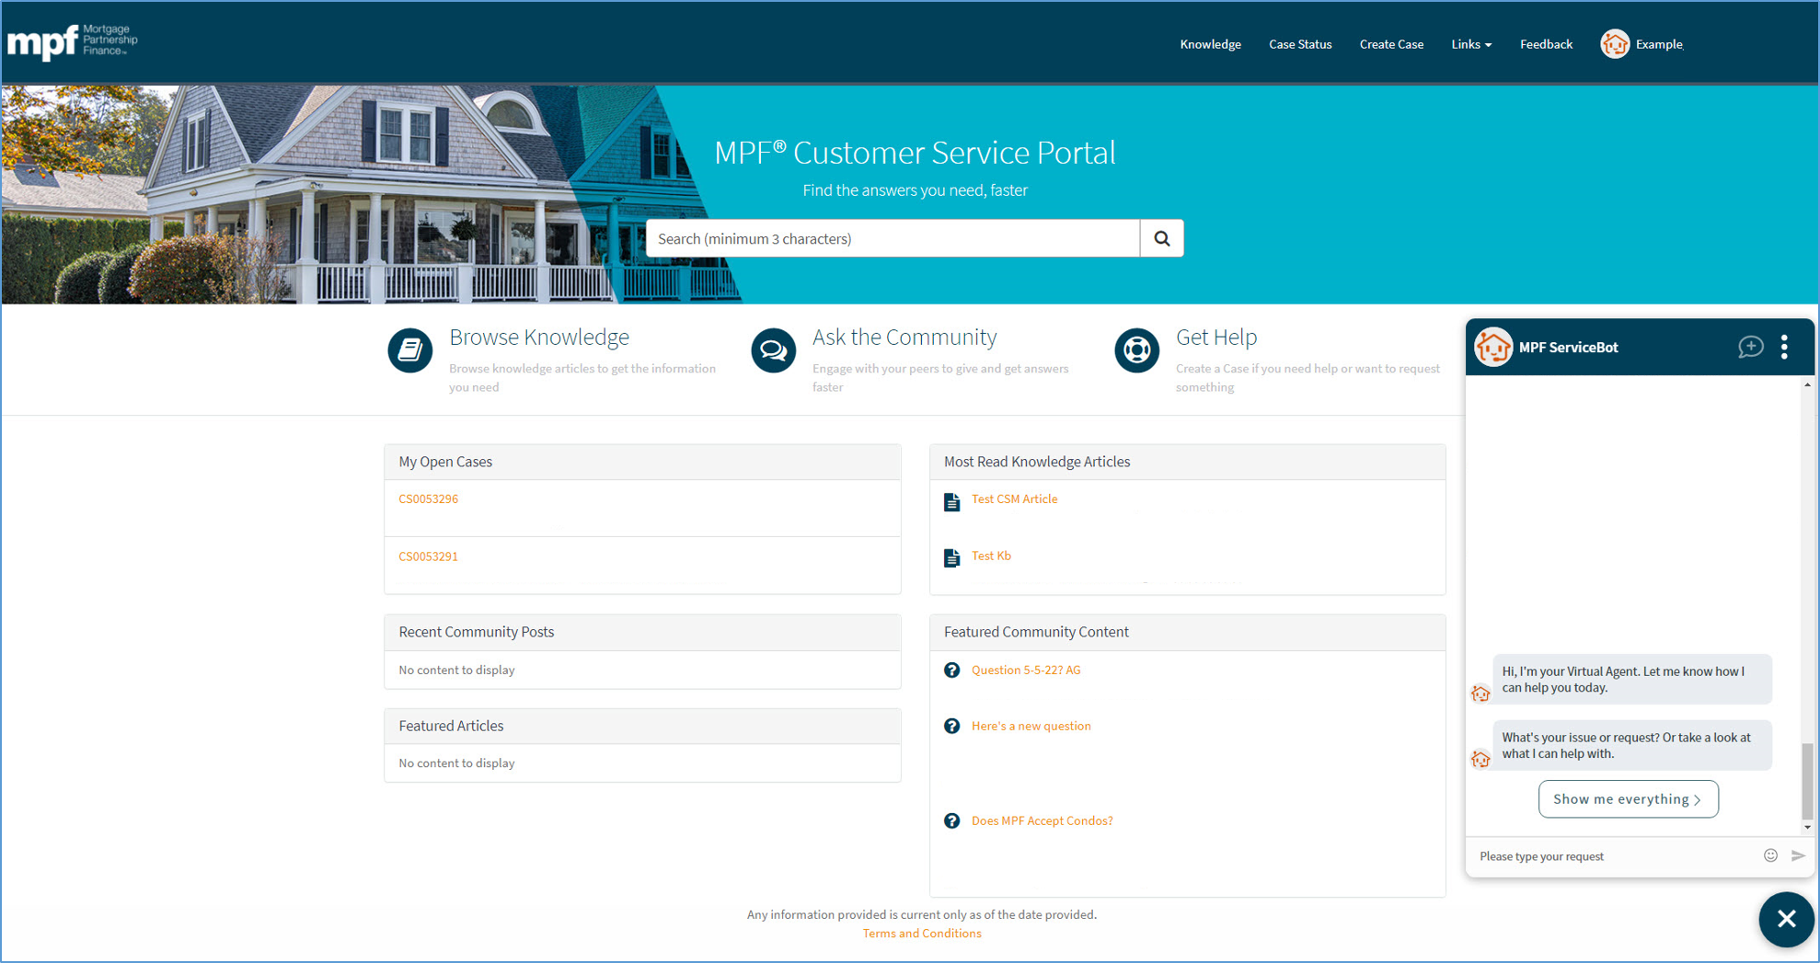Click the Browse Knowledge book icon
Screen dimensions: 1820x963
(410, 350)
